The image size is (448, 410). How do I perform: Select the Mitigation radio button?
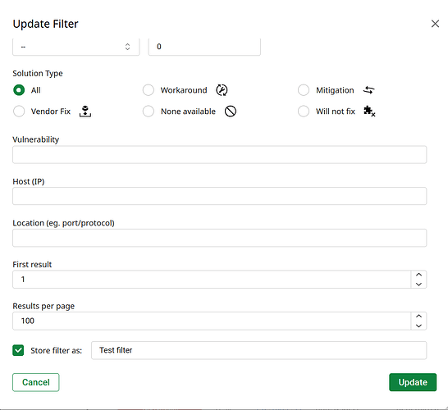(x=304, y=90)
